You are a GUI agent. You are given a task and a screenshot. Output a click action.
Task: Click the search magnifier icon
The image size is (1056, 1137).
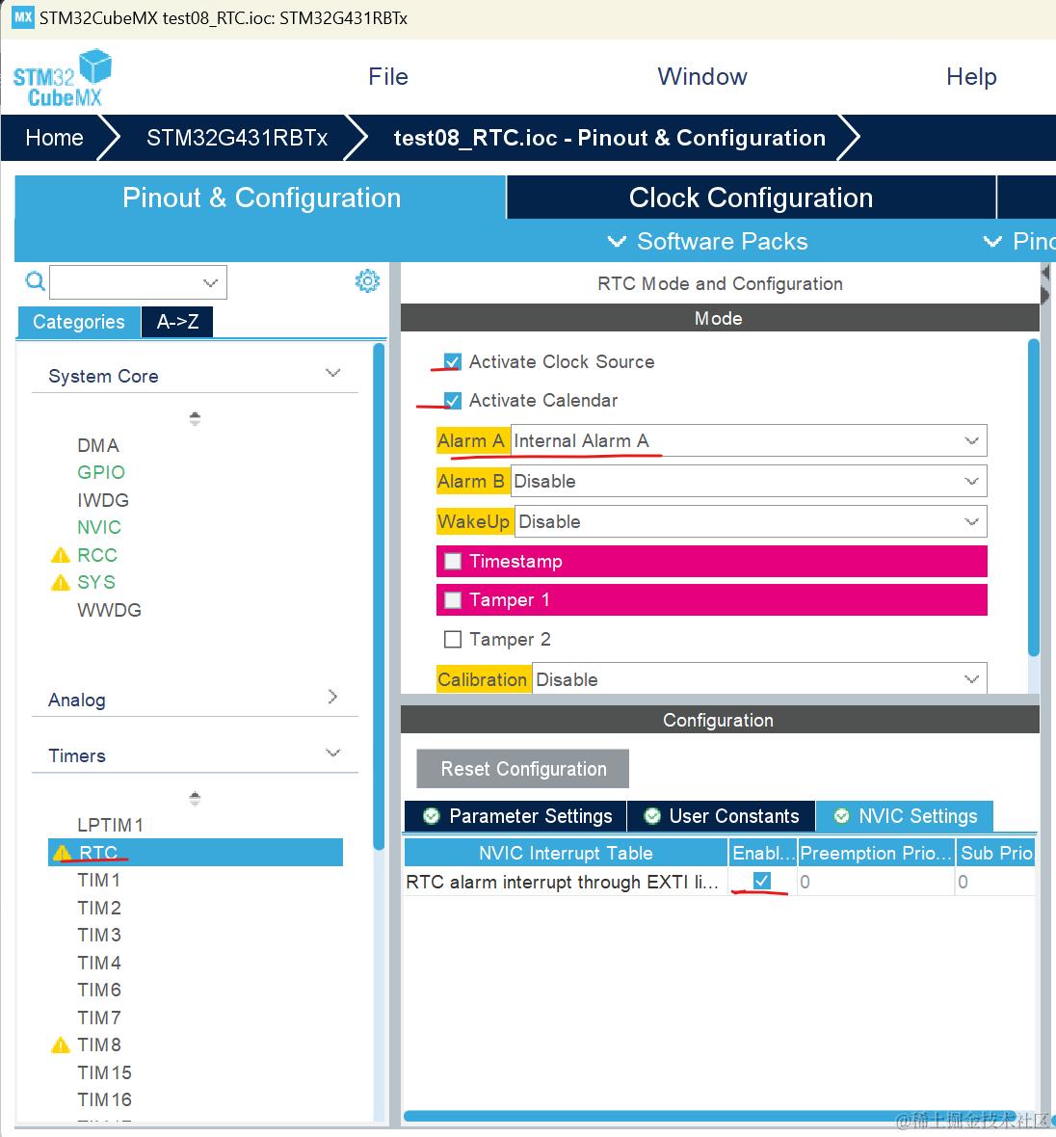(x=35, y=280)
